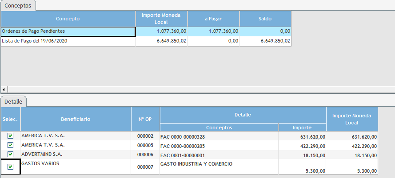Switch to the Conceptos tab
Image resolution: width=395 pixels, height=178 pixels.
tap(18, 5)
